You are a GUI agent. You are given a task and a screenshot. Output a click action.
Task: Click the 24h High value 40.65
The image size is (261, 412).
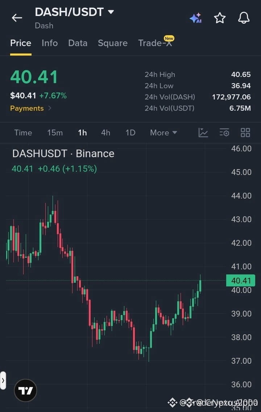click(241, 75)
